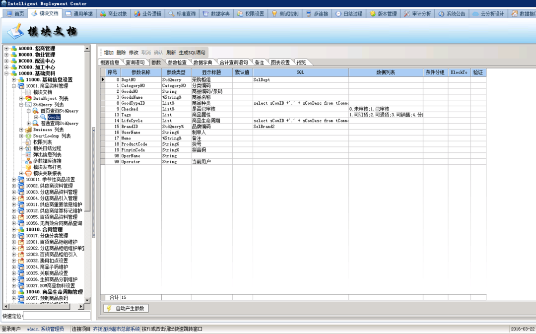Open the 权限设置 permissions icon
This screenshot has height=334, width=536.
tap(240, 14)
